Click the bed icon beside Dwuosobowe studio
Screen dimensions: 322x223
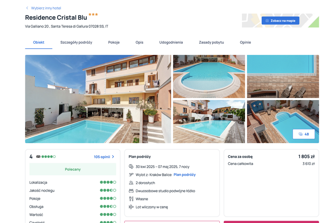point(131,191)
